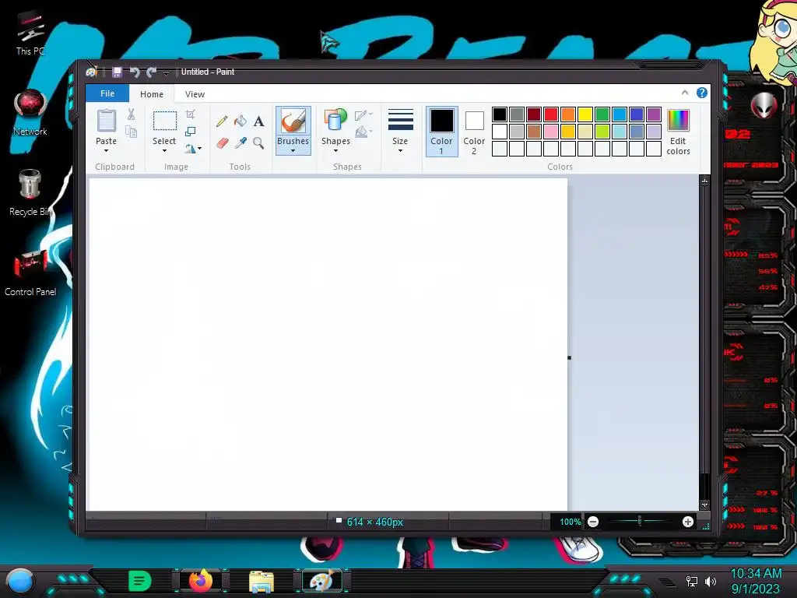Pick the dark red color swatch
The height and width of the screenshot is (598, 797).
(534, 114)
